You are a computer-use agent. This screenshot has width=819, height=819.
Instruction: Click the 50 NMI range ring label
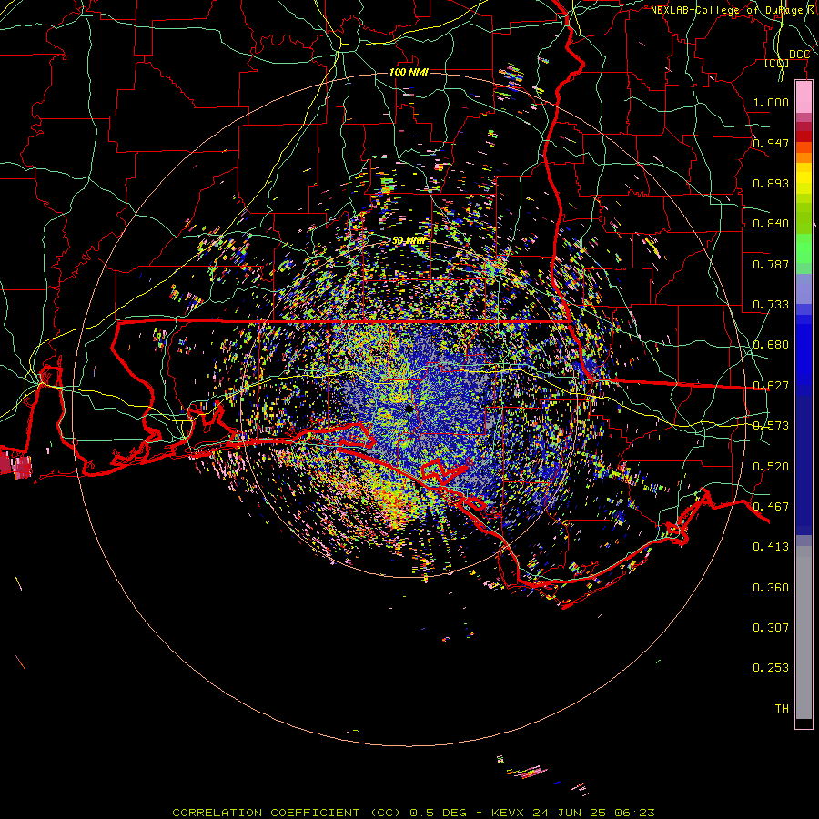click(409, 241)
